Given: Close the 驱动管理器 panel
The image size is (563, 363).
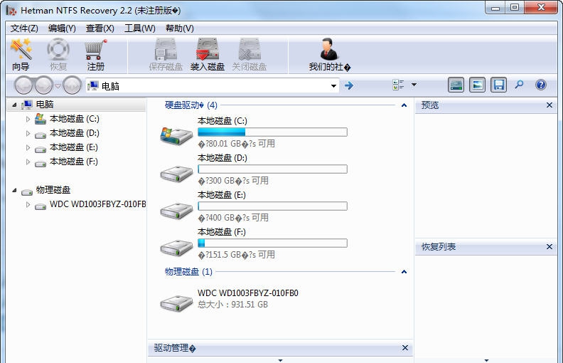Looking at the screenshot, I should tap(404, 347).
